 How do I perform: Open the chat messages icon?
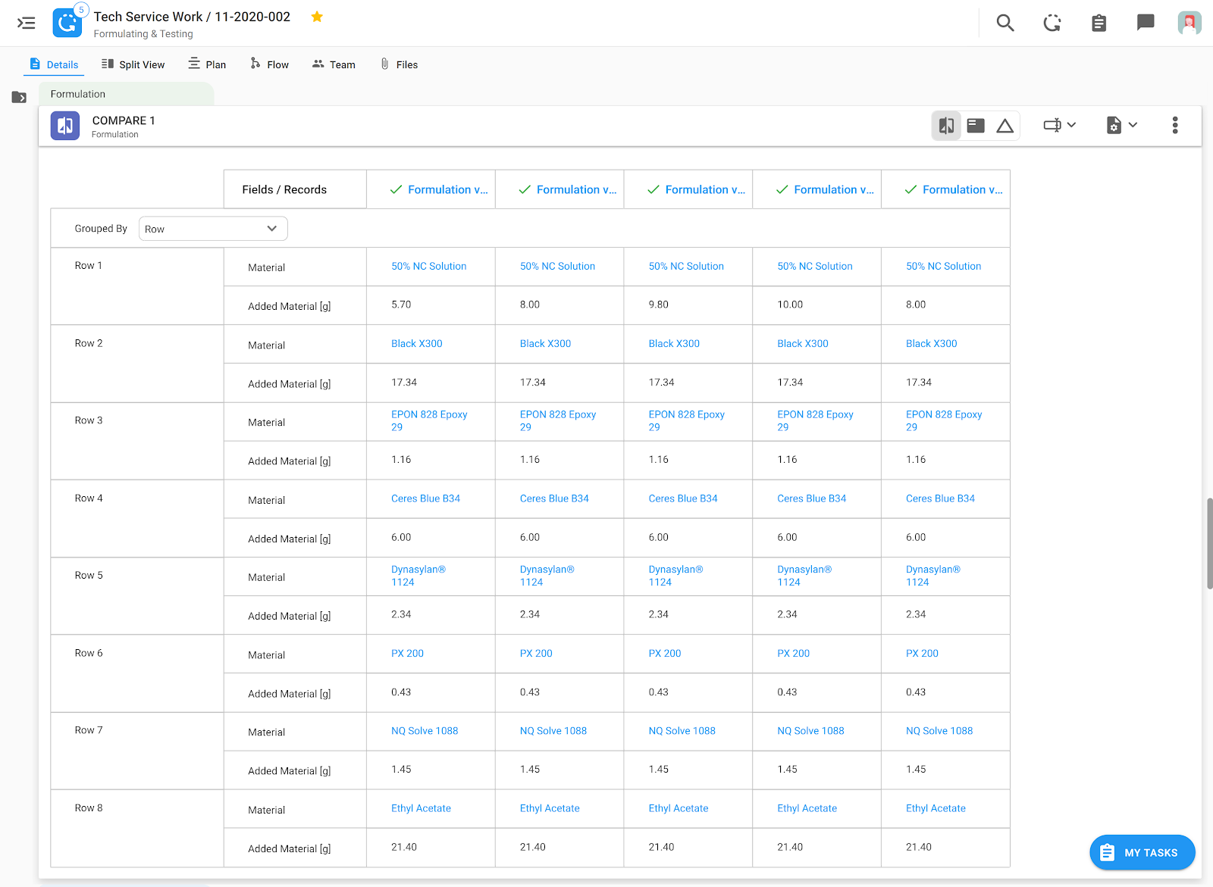(1146, 23)
